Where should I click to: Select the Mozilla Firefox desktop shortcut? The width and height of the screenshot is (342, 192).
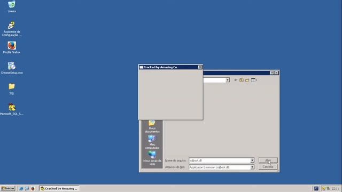[x=12, y=47]
